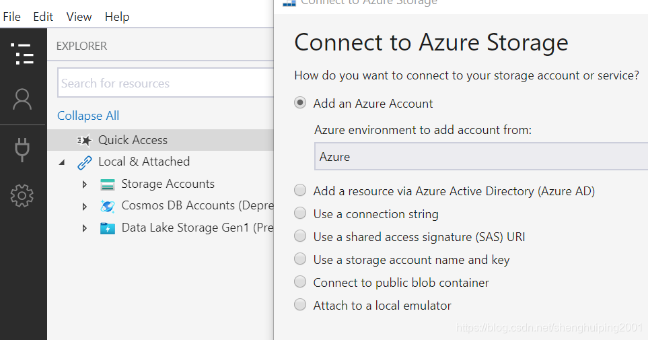Click the Quick Access star icon
648x340 pixels.
(84, 140)
